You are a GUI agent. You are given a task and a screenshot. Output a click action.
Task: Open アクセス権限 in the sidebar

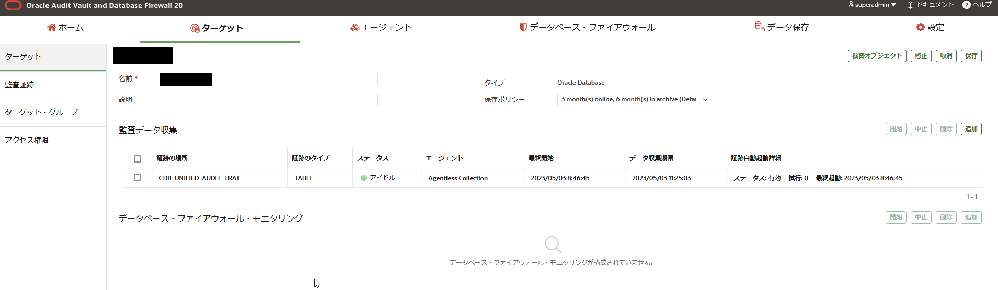[53, 140]
